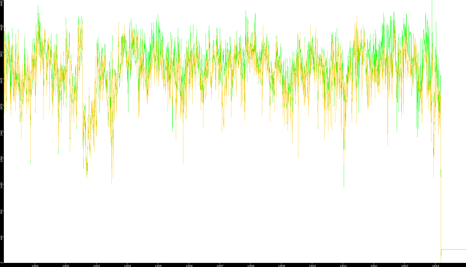Pick the 14:10 time axis label
Screen dimensions: 466x267
312,265
